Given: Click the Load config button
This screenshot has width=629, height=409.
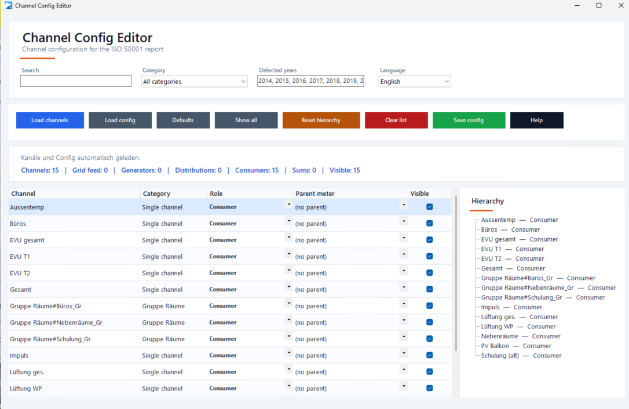Looking at the screenshot, I should point(120,120).
